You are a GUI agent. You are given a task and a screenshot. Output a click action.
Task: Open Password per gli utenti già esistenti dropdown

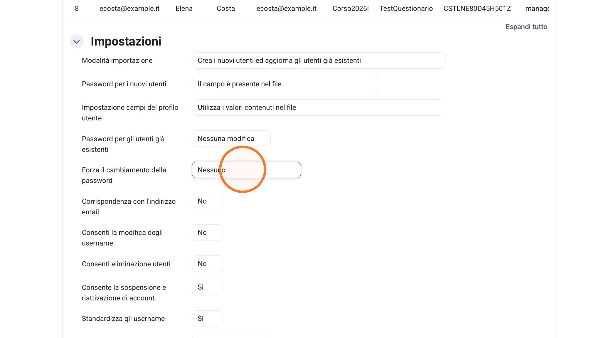coord(231,139)
